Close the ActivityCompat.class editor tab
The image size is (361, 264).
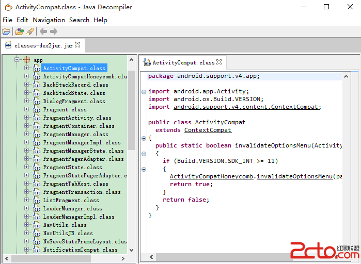click(219, 62)
